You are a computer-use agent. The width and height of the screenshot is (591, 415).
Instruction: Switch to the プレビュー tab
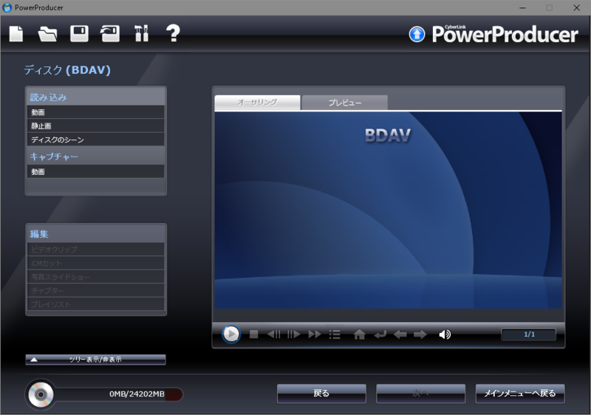345,103
